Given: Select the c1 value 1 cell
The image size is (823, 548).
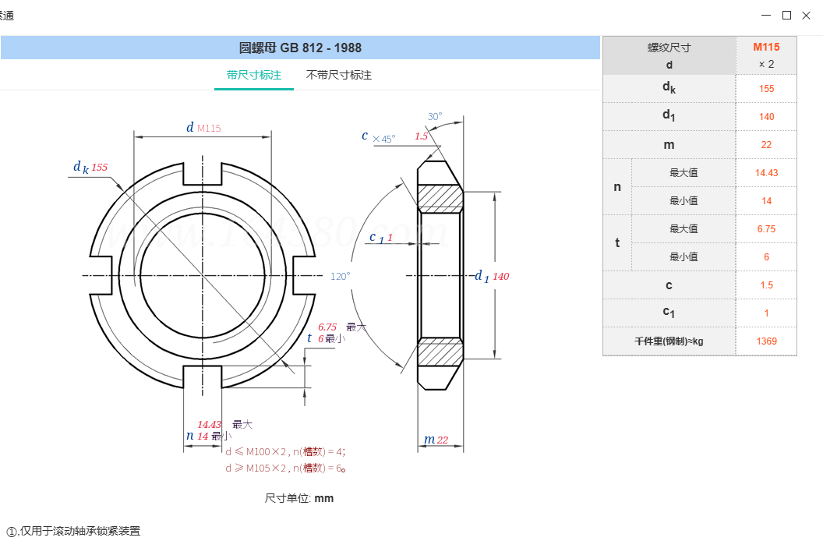Looking at the screenshot, I should pos(766,313).
